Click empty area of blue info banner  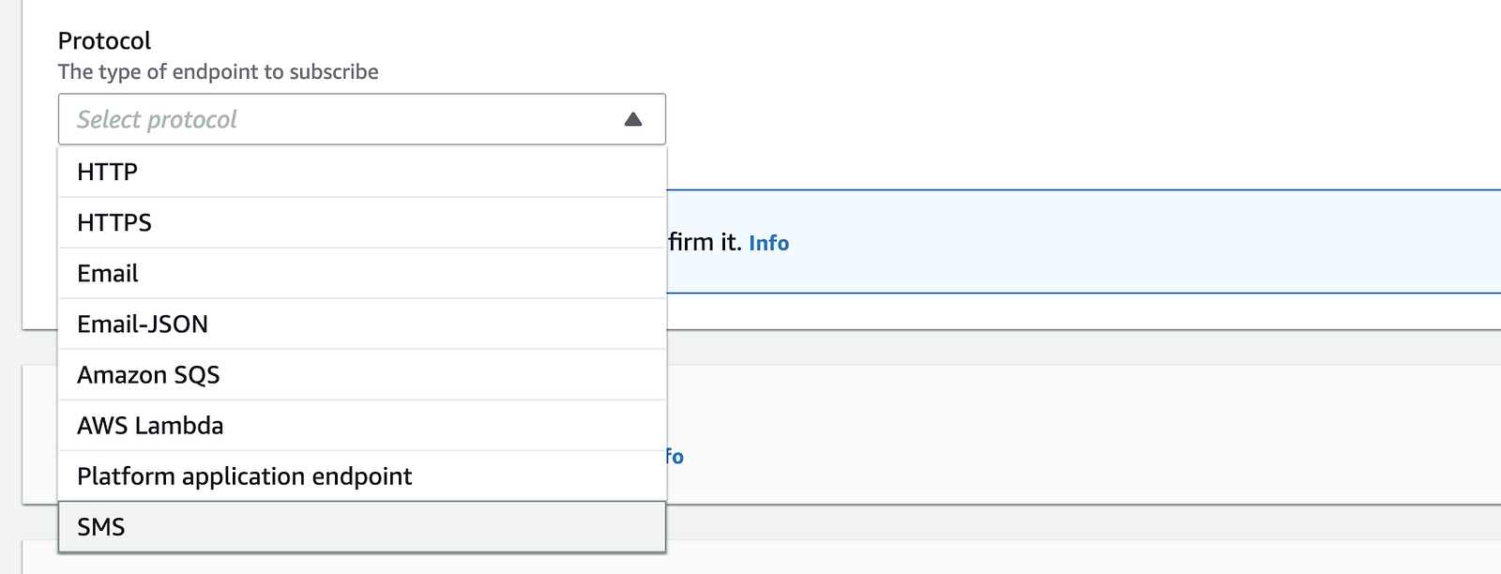1126,242
